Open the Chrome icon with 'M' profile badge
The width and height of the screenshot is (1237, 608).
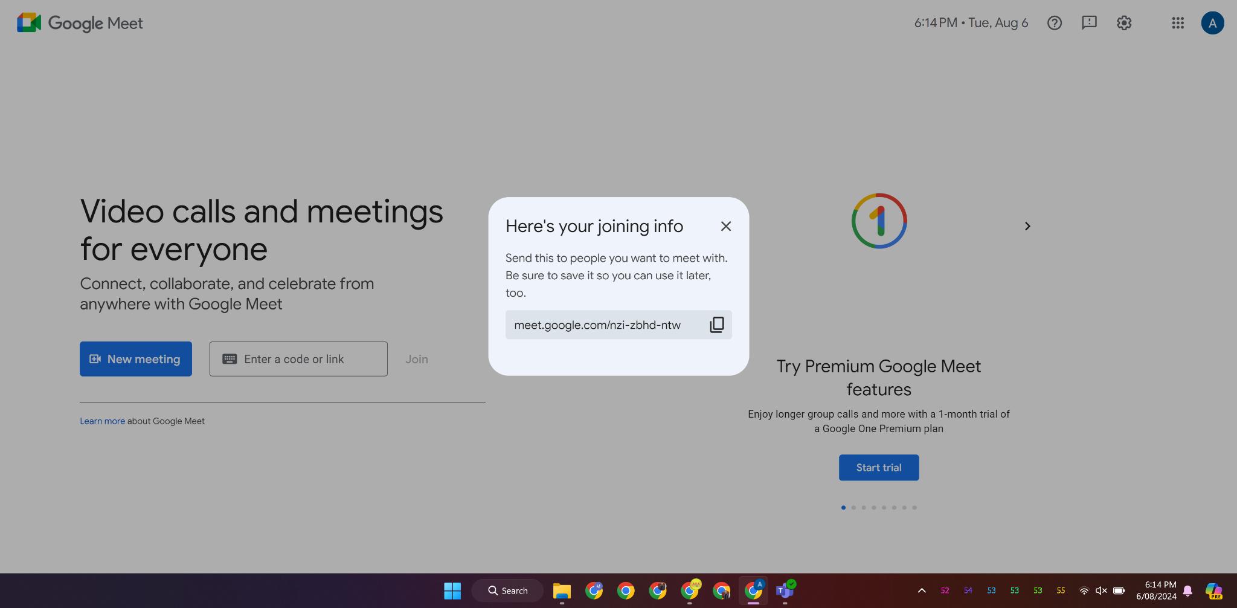(x=594, y=590)
